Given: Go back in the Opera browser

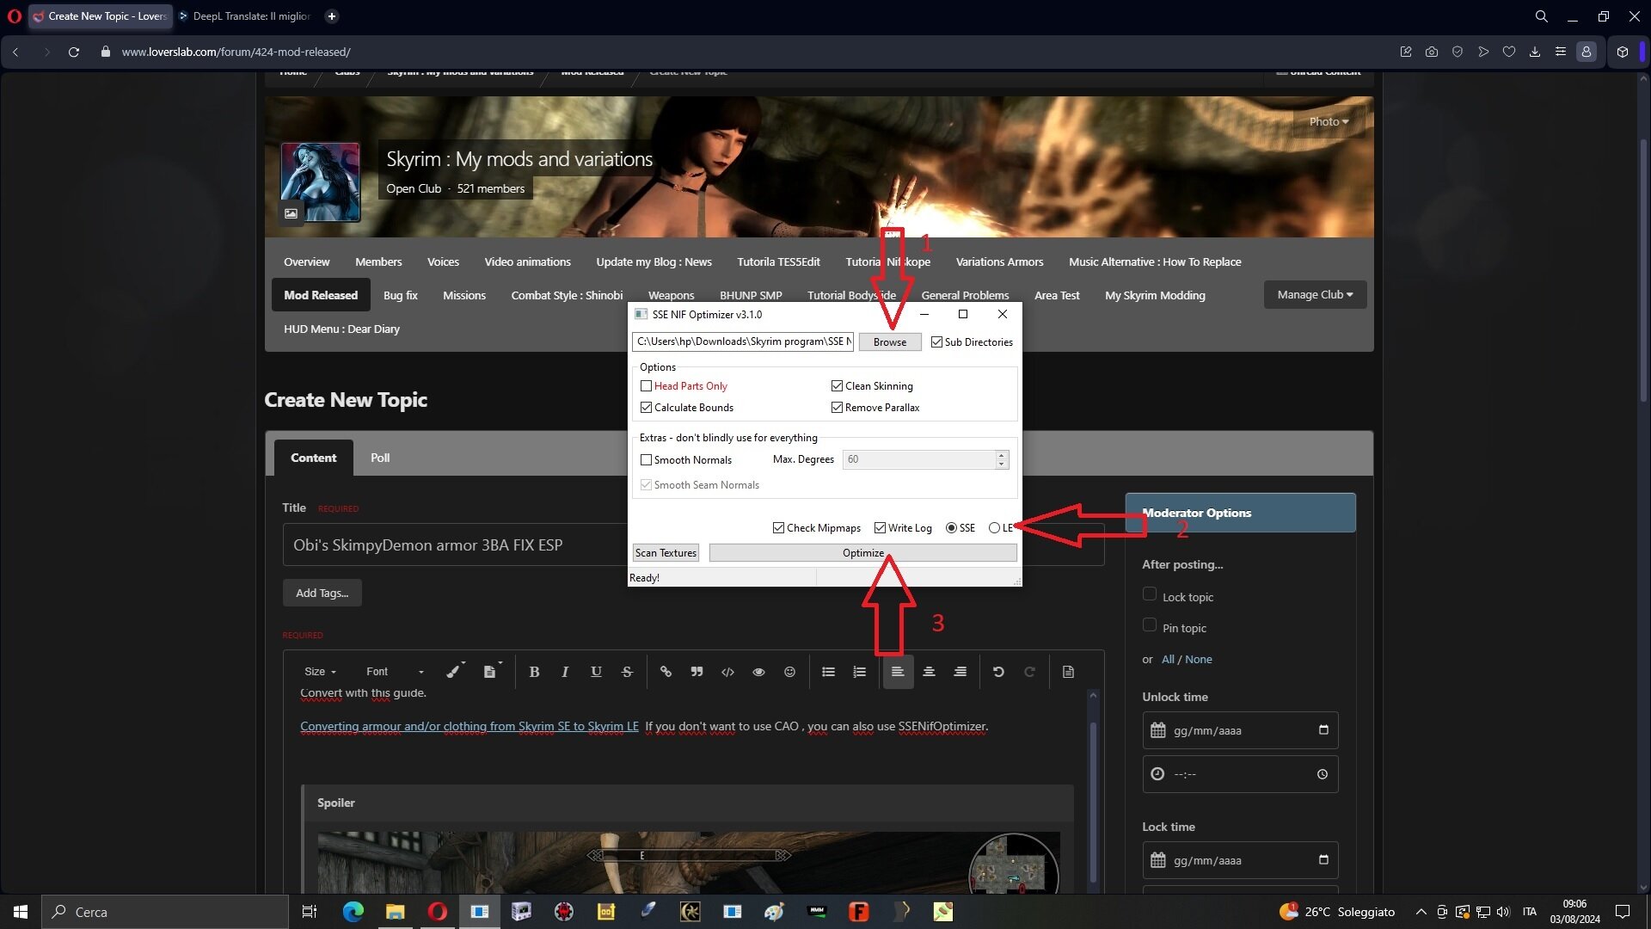Looking at the screenshot, I should pos(15,52).
